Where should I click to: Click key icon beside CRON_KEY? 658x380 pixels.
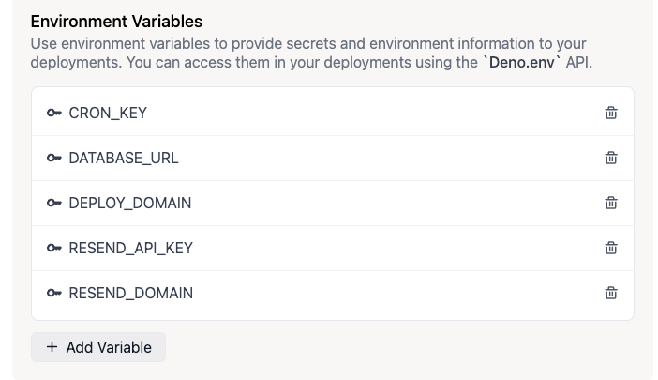[54, 113]
